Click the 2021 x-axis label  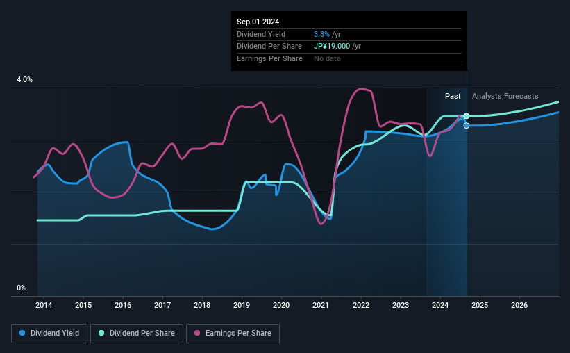point(321,305)
